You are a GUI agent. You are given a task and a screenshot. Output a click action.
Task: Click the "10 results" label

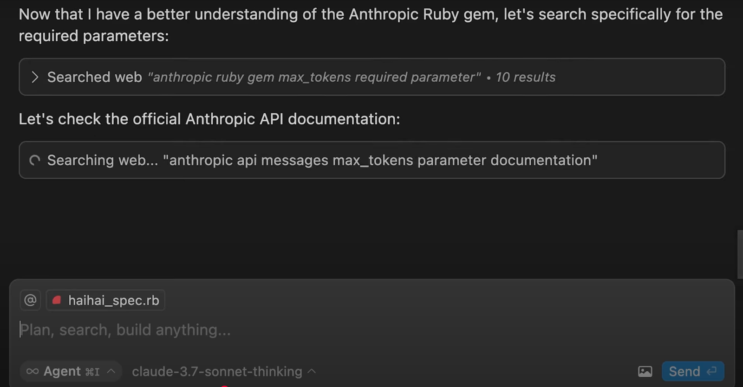click(525, 77)
